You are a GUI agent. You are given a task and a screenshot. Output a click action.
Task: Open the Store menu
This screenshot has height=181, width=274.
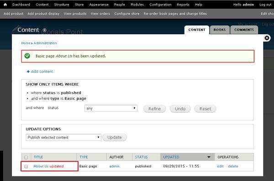click(79, 5)
